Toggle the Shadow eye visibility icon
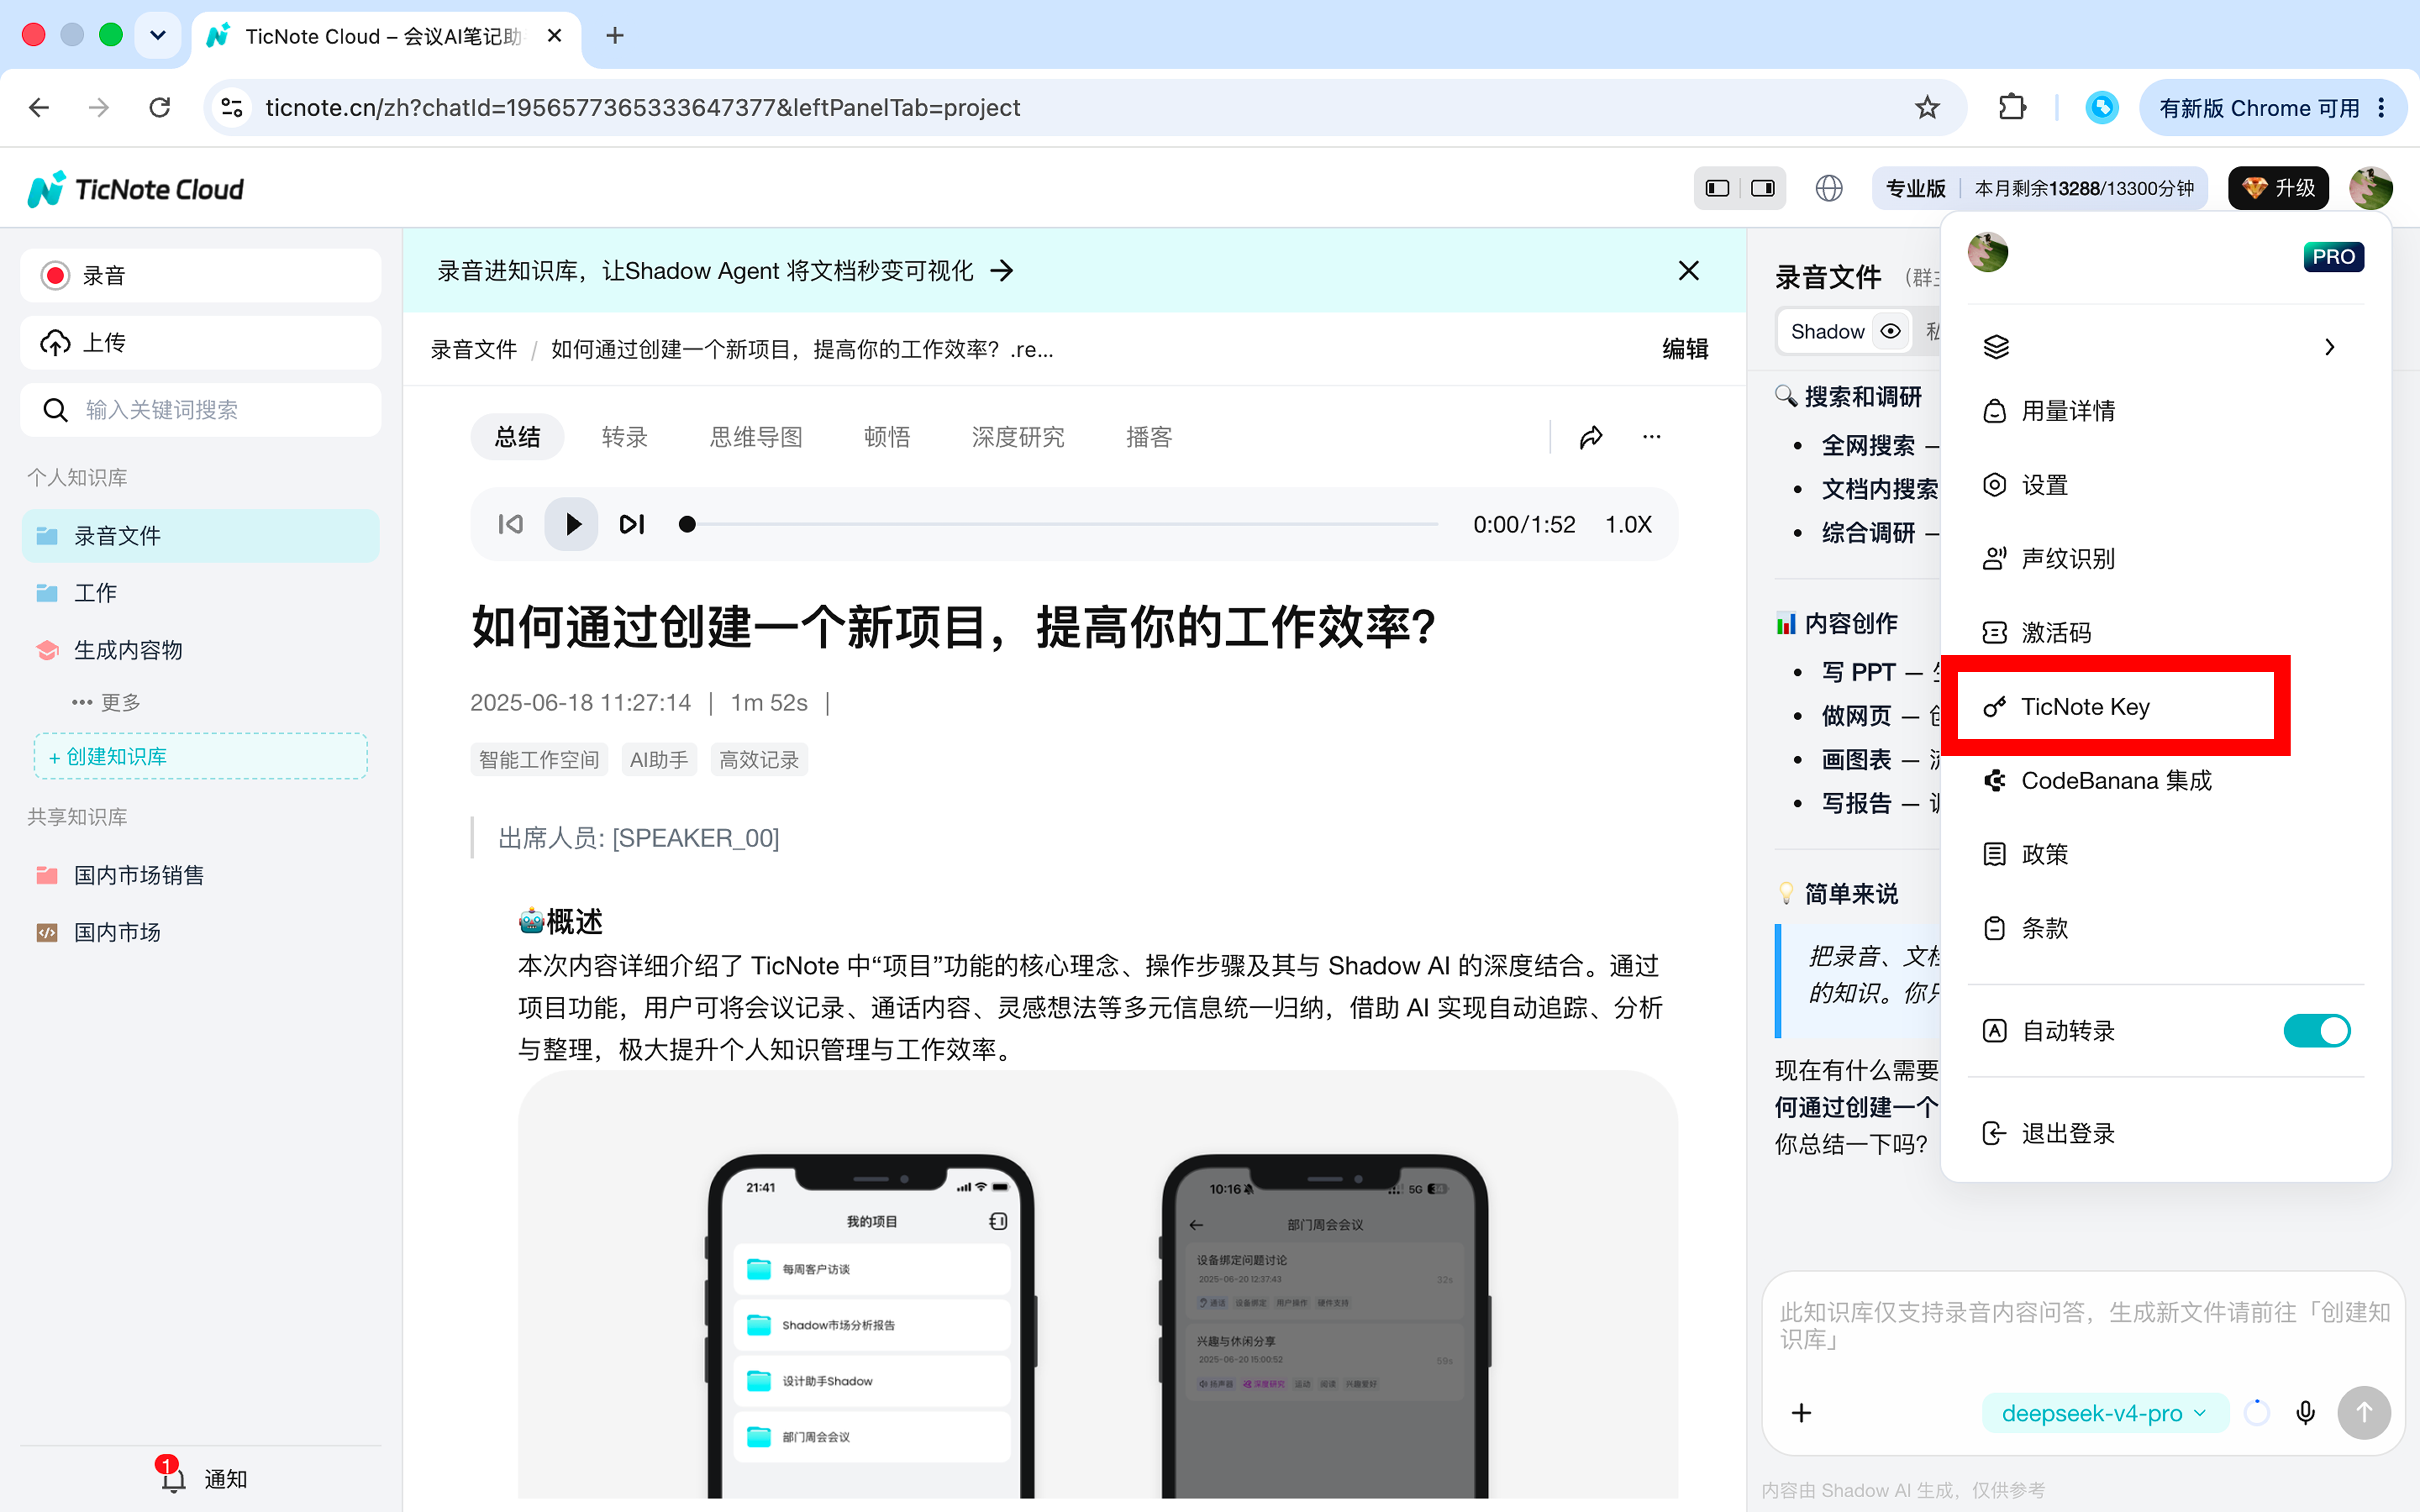The width and height of the screenshot is (2420, 1512). pos(1890,331)
